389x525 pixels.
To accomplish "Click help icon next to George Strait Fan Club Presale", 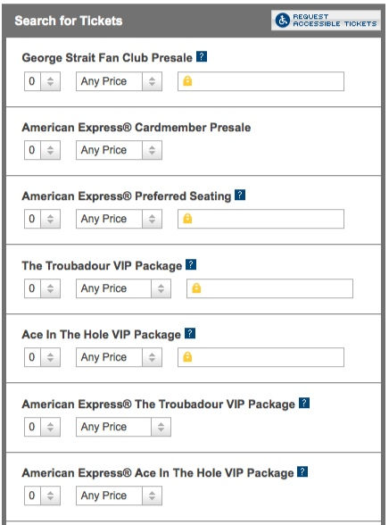I will pyautogui.click(x=202, y=56).
